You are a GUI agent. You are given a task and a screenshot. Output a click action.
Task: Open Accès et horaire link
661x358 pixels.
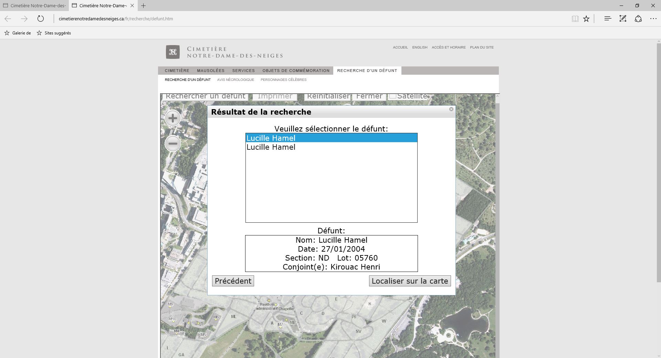(449, 48)
